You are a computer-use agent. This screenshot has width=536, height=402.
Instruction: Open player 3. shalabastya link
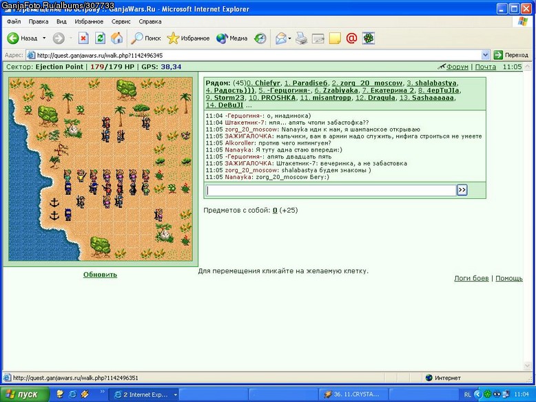coord(431,83)
